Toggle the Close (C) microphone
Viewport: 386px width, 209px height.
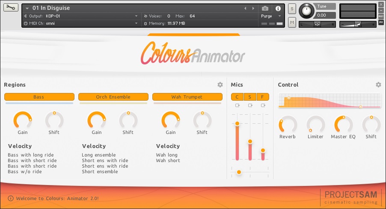[238, 97]
